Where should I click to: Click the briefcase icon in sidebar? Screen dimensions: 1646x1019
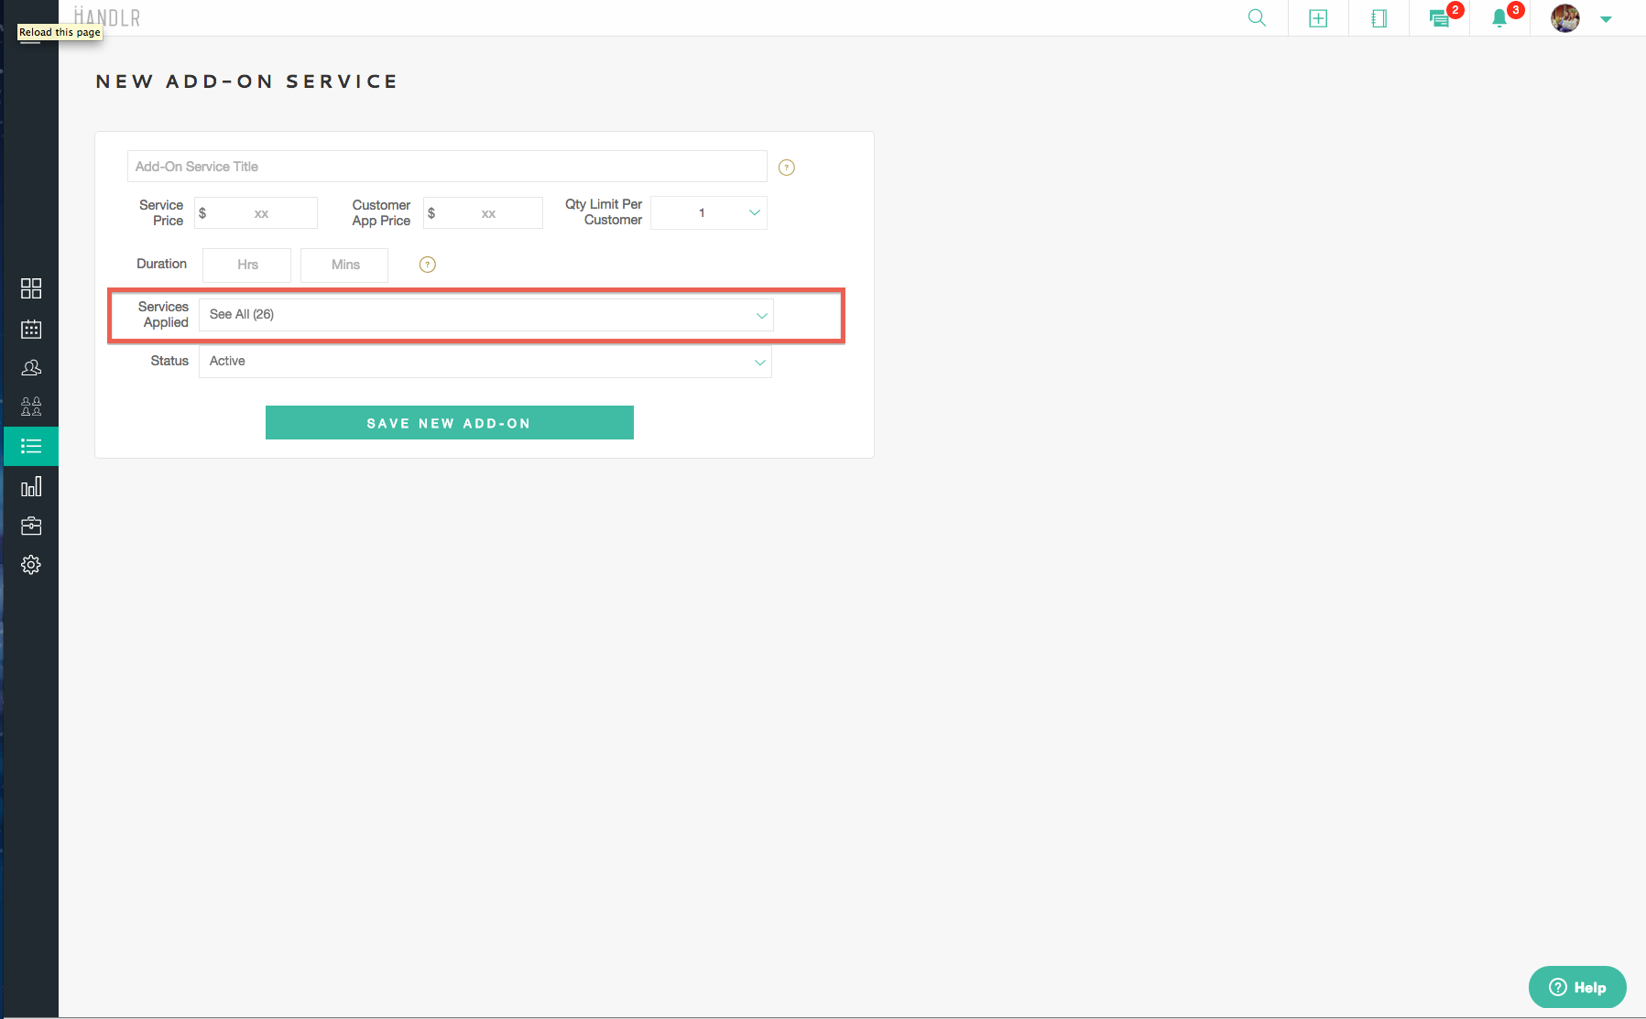tap(31, 526)
